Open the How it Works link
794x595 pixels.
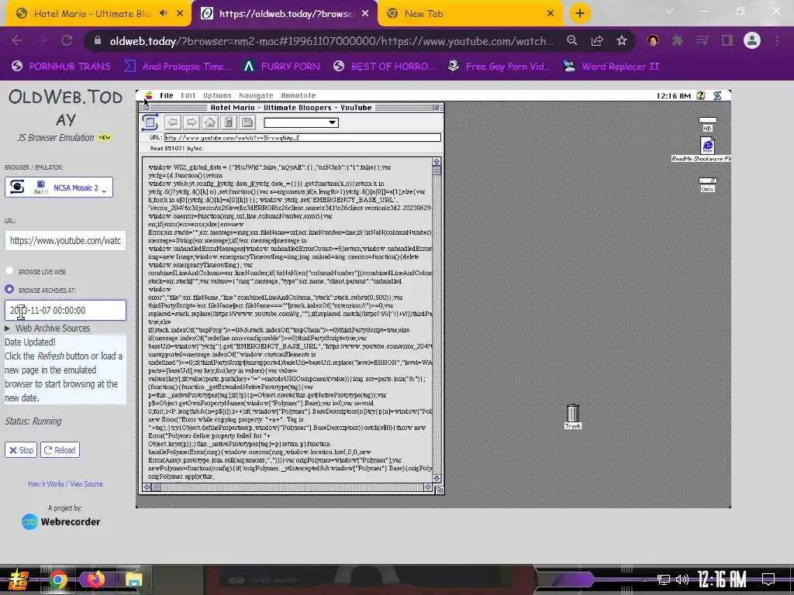click(x=46, y=483)
